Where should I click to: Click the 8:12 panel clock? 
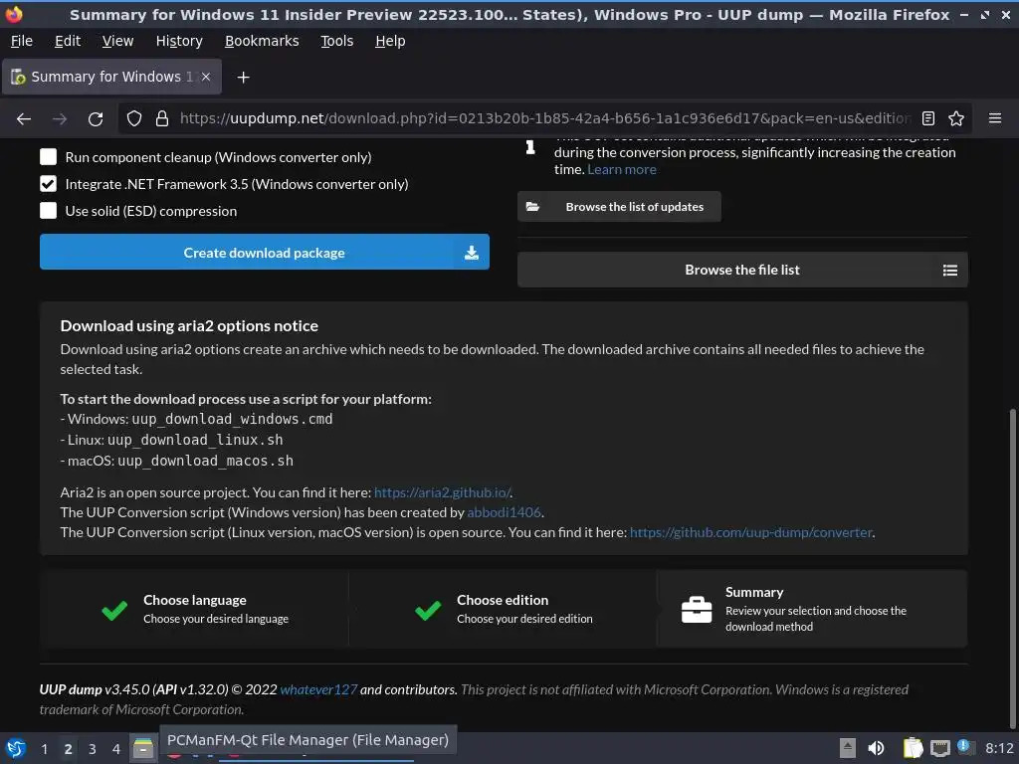[999, 748]
